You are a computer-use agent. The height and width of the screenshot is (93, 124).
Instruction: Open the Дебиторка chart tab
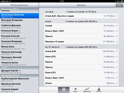[87, 90]
